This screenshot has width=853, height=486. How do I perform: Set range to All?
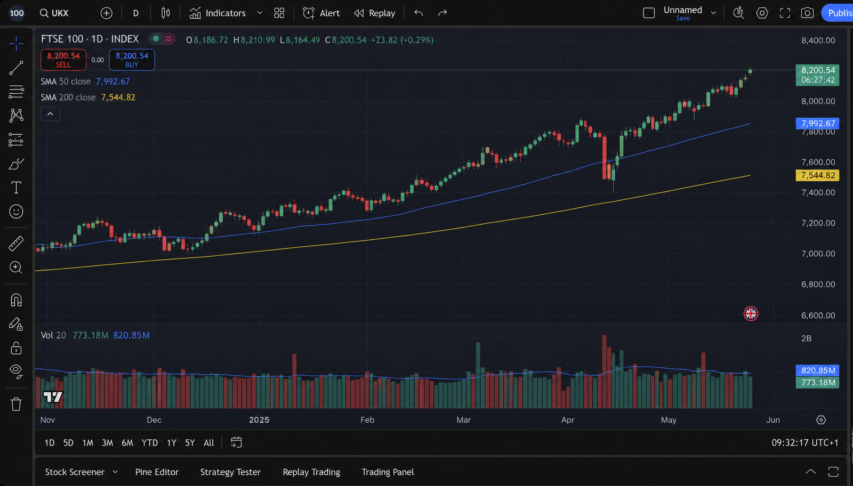[209, 443]
